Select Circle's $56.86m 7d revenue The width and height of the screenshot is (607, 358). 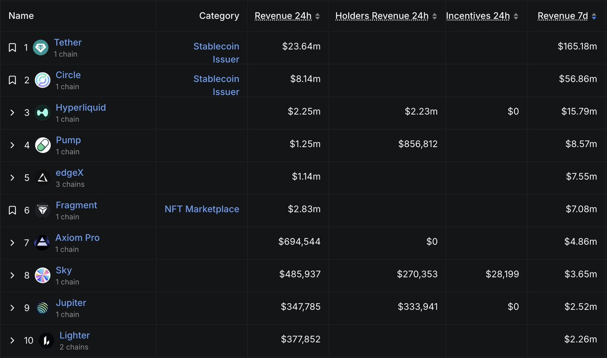pos(578,79)
